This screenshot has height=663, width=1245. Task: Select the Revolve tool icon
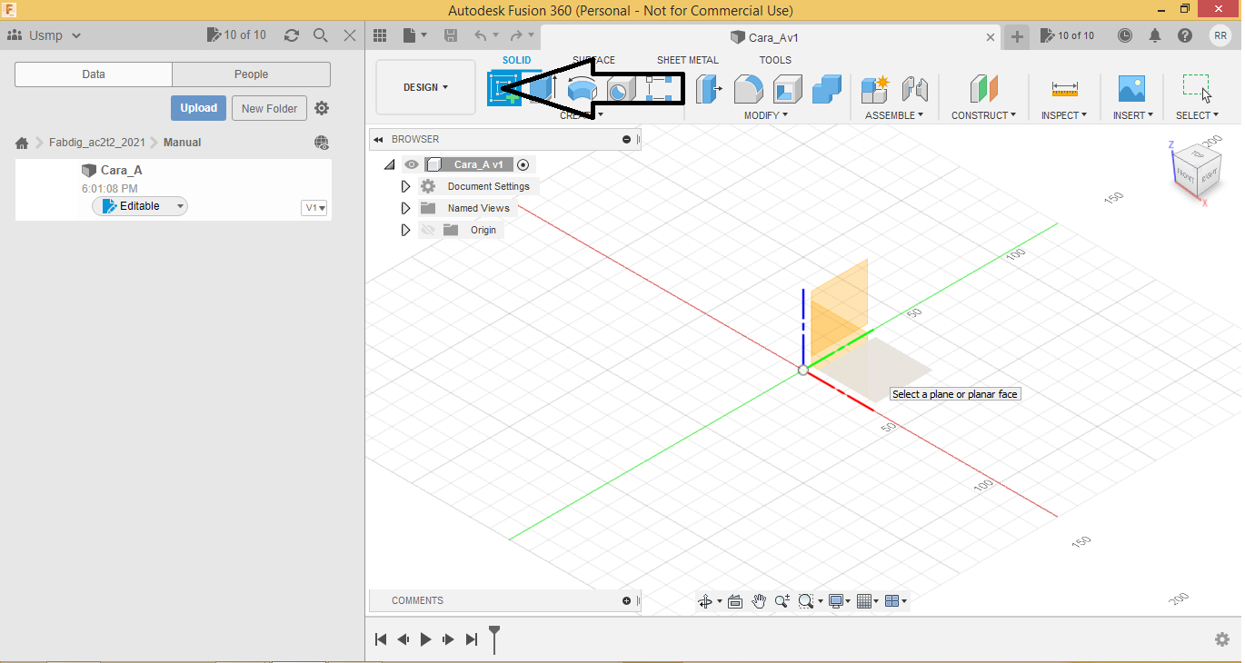(583, 89)
